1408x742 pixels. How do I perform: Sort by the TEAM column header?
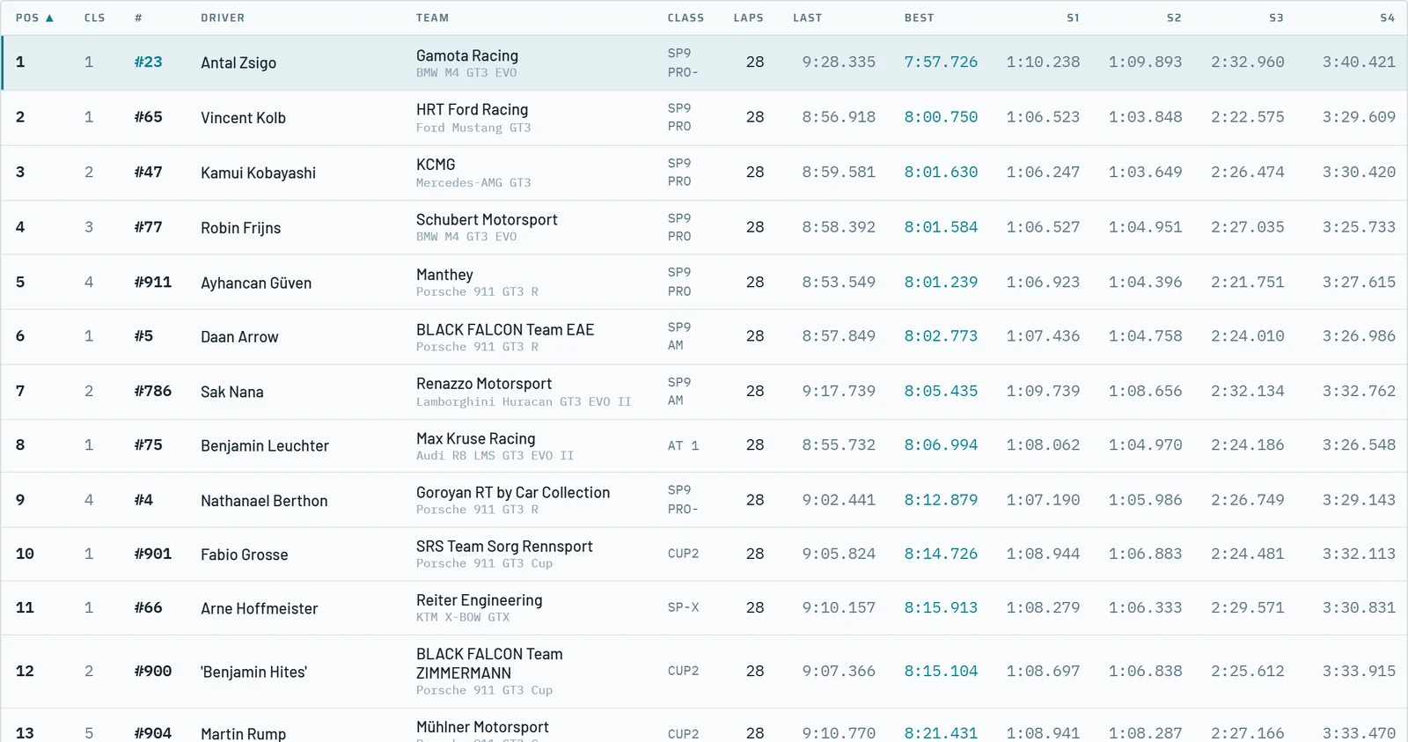(432, 18)
